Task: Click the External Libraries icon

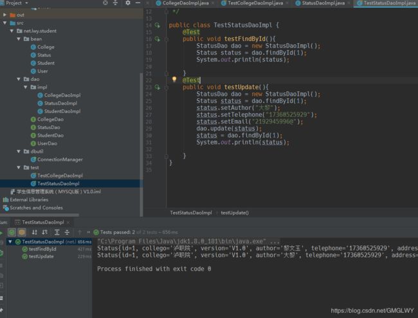Action: 6,200
